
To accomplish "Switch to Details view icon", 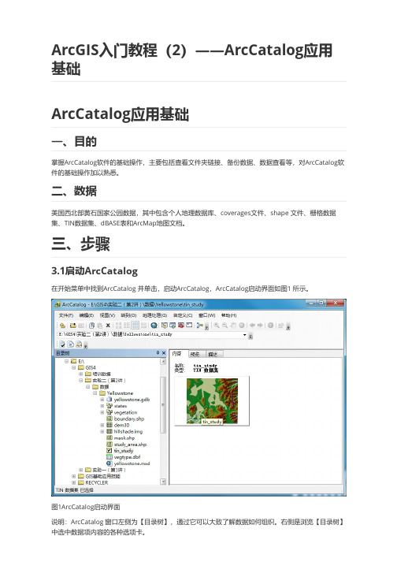I will [135, 326].
